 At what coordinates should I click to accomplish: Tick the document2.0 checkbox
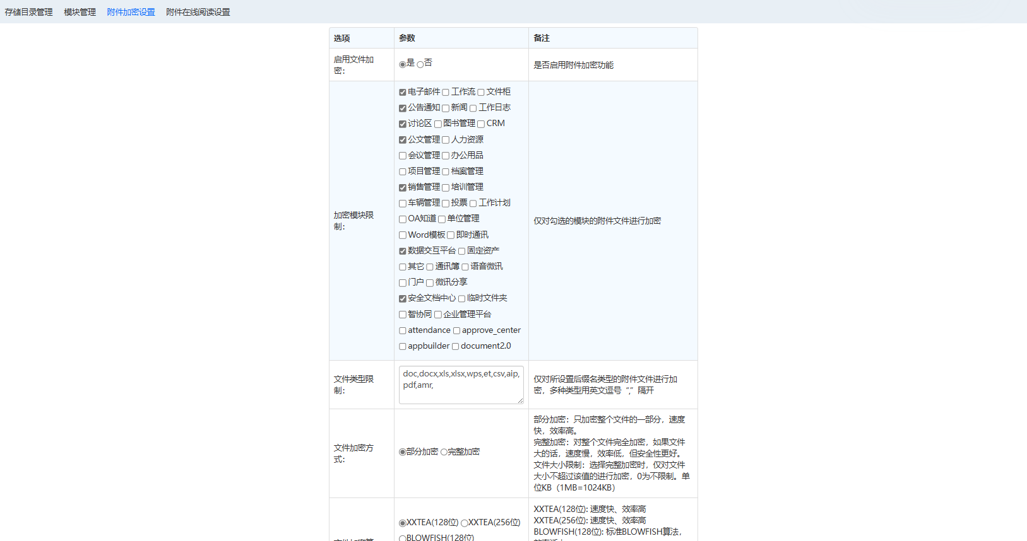click(x=455, y=347)
